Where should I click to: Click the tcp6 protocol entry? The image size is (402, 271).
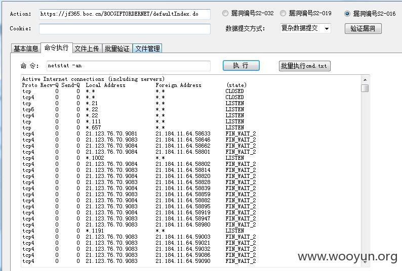28,109
